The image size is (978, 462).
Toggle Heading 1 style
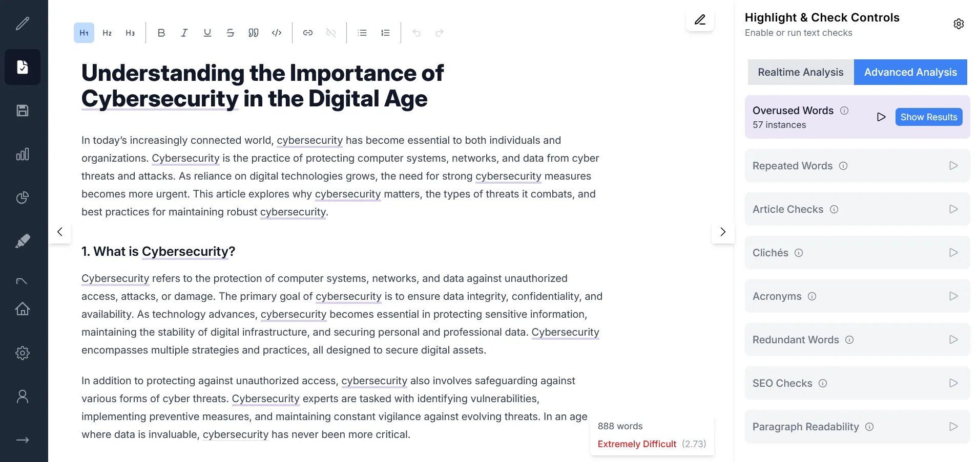pyautogui.click(x=84, y=33)
